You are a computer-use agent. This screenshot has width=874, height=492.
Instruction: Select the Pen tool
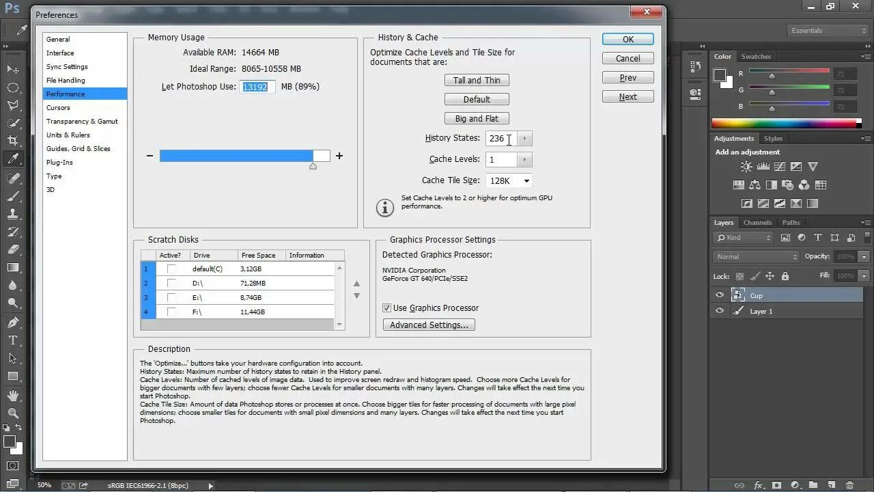click(x=13, y=323)
